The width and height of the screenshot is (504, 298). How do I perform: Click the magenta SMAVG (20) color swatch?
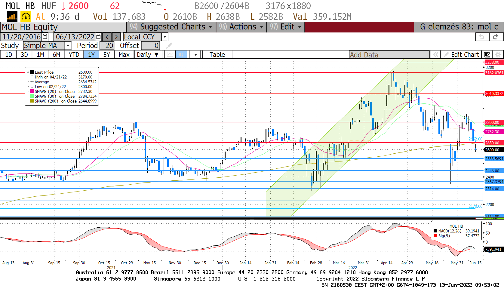(x=32, y=91)
